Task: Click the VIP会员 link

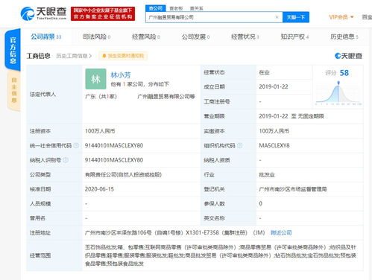Action: coord(338,17)
